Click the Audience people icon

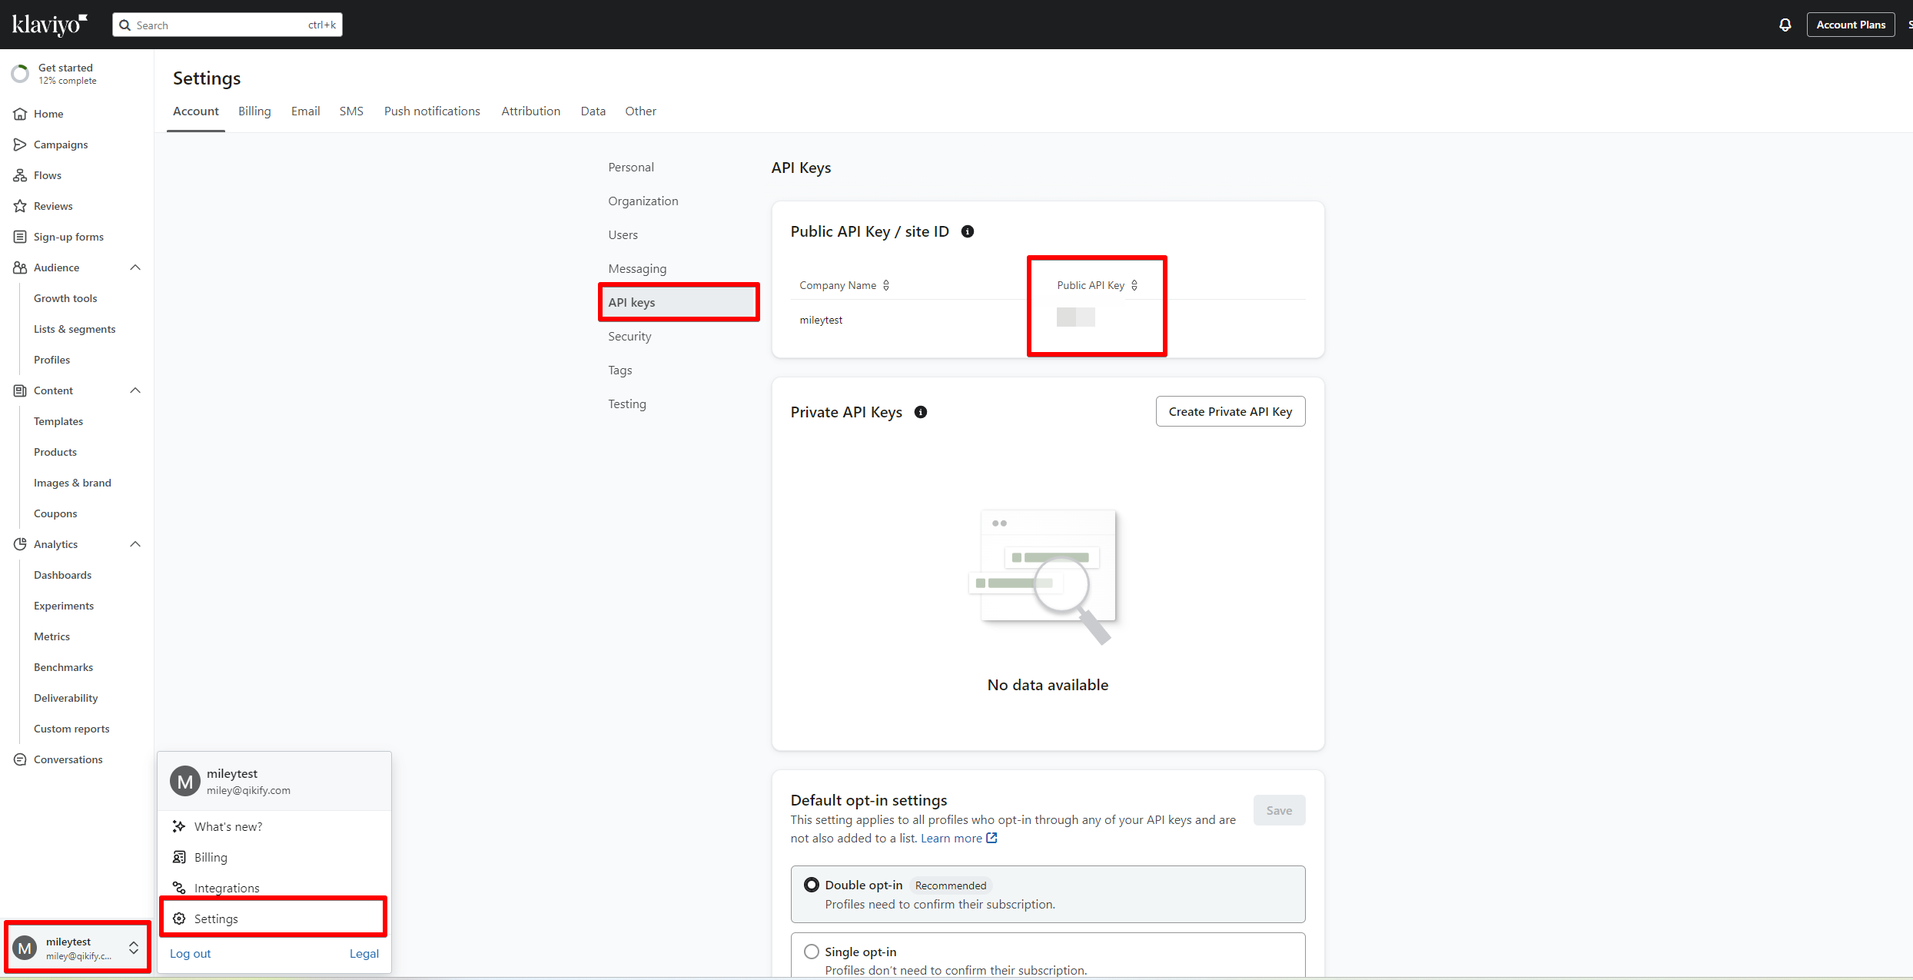coord(20,267)
